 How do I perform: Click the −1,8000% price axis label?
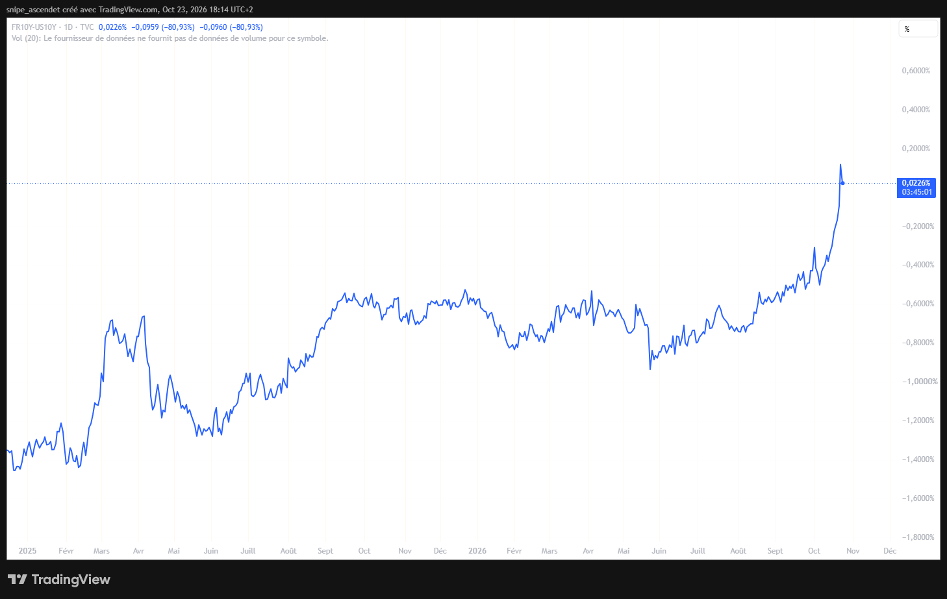point(918,537)
